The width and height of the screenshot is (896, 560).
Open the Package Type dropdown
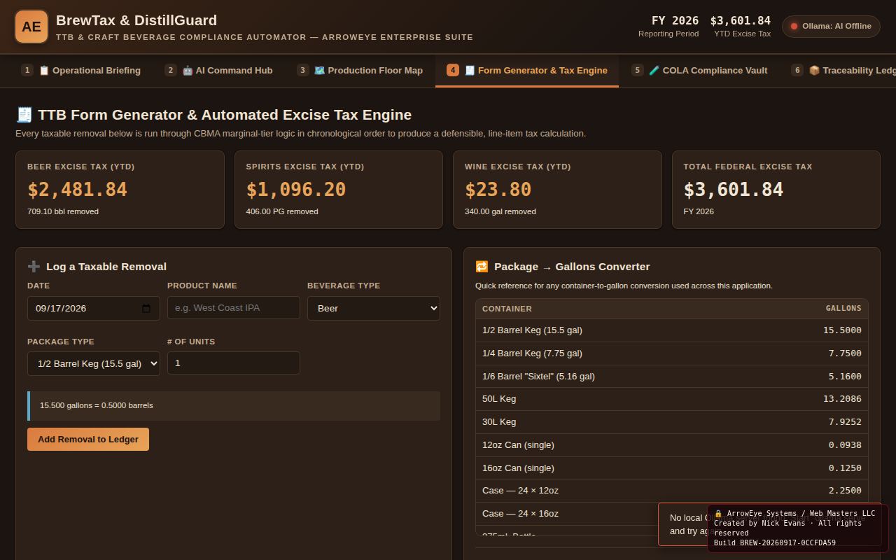[94, 363]
